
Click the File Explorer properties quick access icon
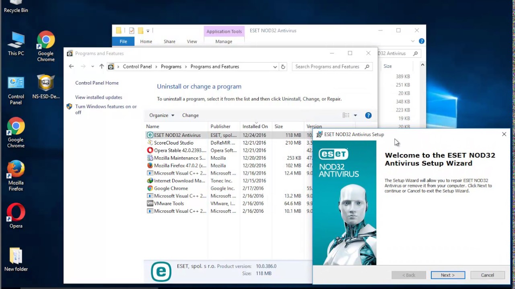click(132, 31)
